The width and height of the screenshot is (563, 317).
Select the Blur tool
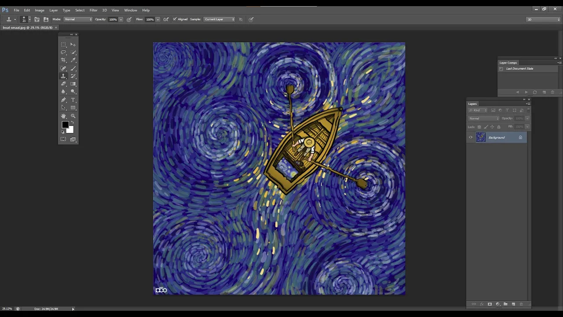[x=63, y=92]
